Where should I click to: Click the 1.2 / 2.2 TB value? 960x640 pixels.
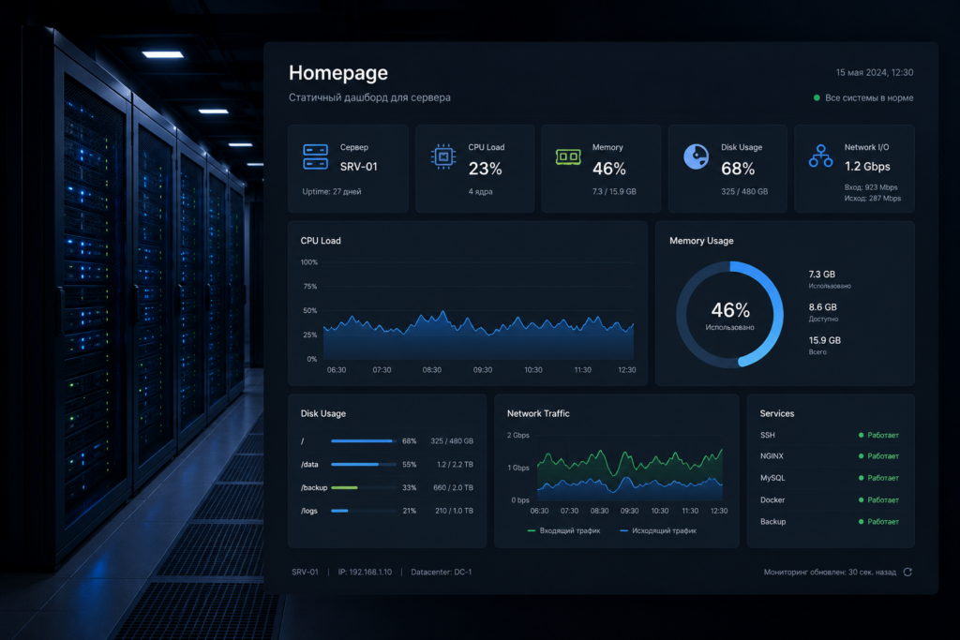click(455, 465)
